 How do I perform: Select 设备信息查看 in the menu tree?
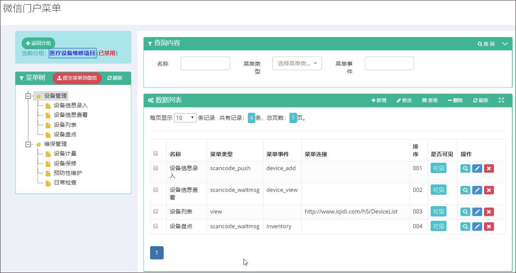tap(71, 115)
